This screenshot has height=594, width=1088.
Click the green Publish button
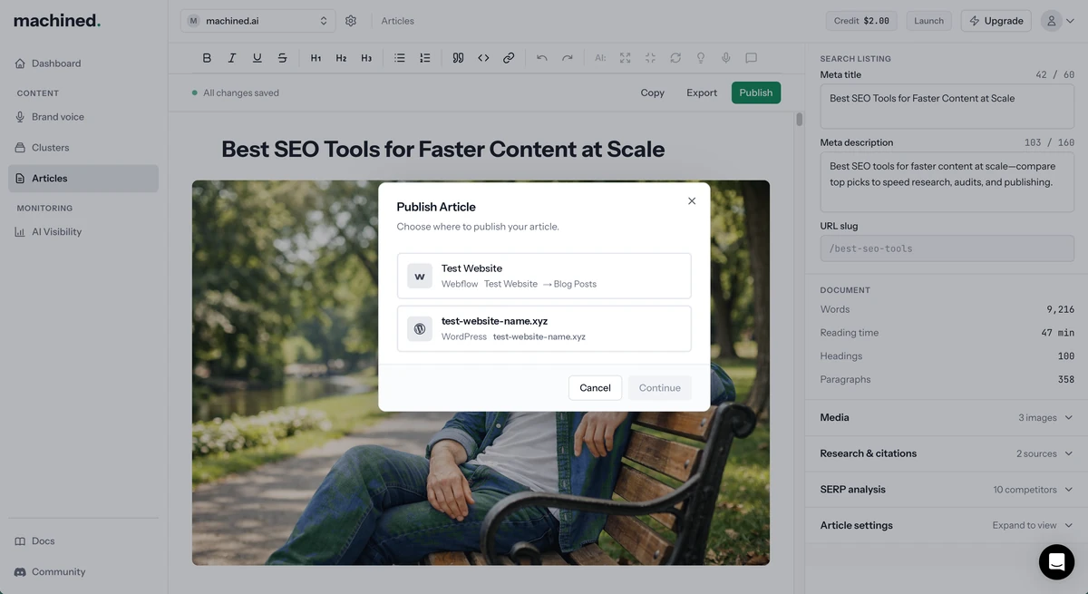(756, 93)
